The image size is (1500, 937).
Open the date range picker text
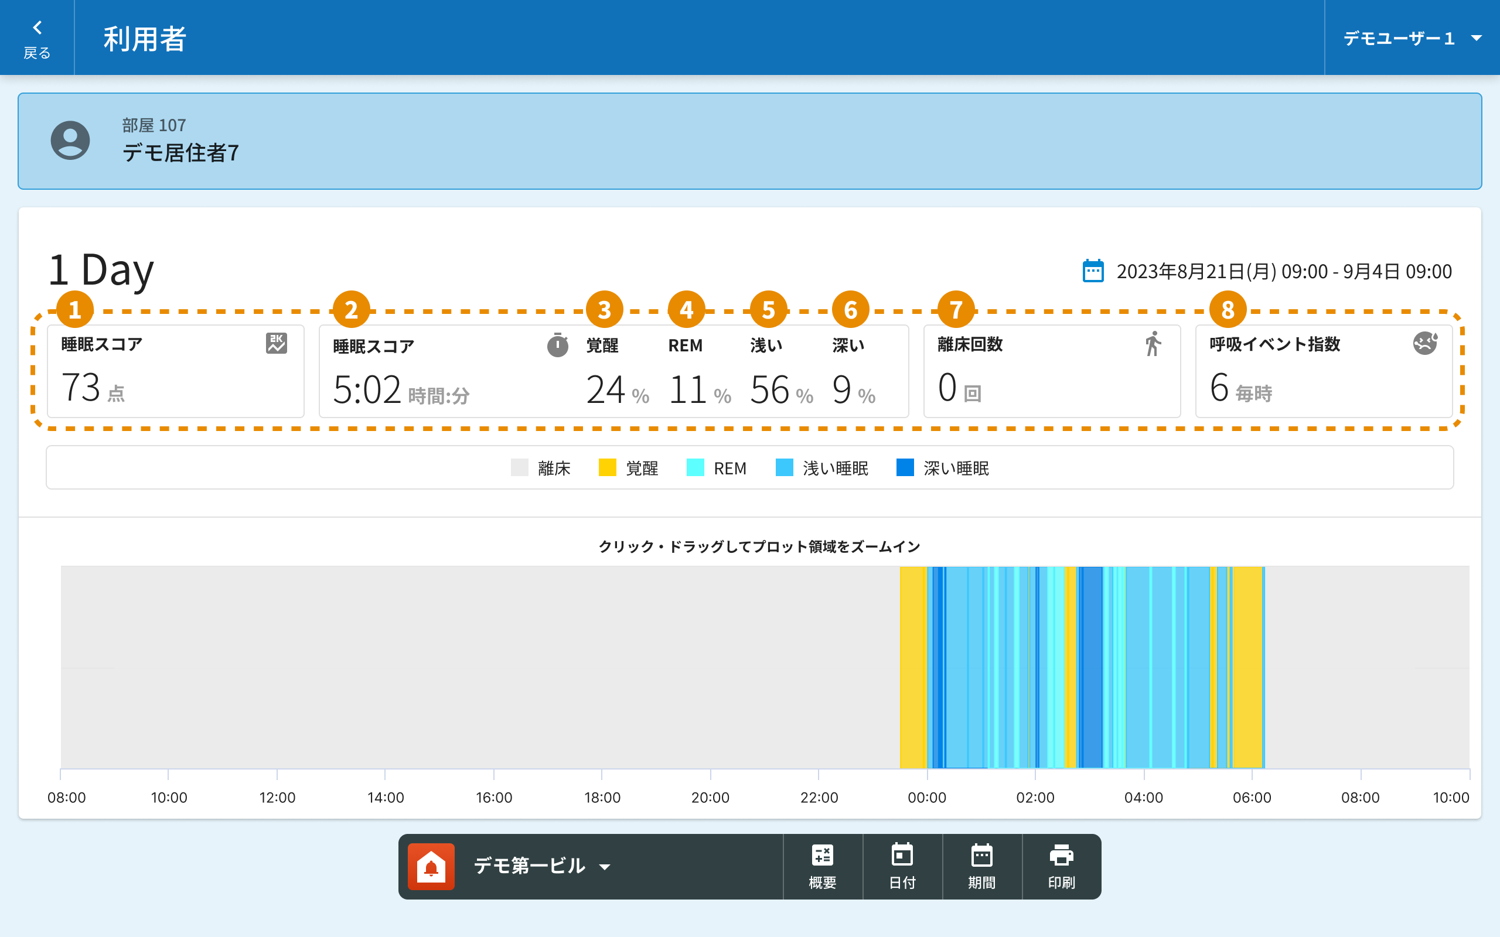pyautogui.click(x=1284, y=271)
